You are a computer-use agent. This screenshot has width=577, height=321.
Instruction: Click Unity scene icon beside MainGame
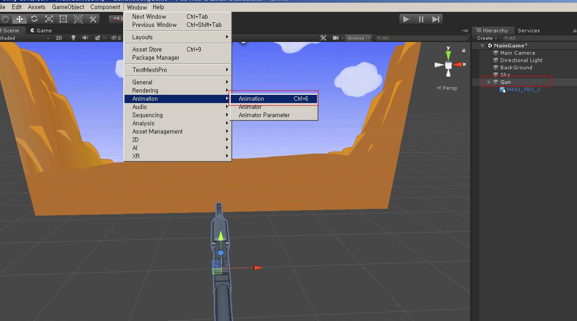point(490,46)
